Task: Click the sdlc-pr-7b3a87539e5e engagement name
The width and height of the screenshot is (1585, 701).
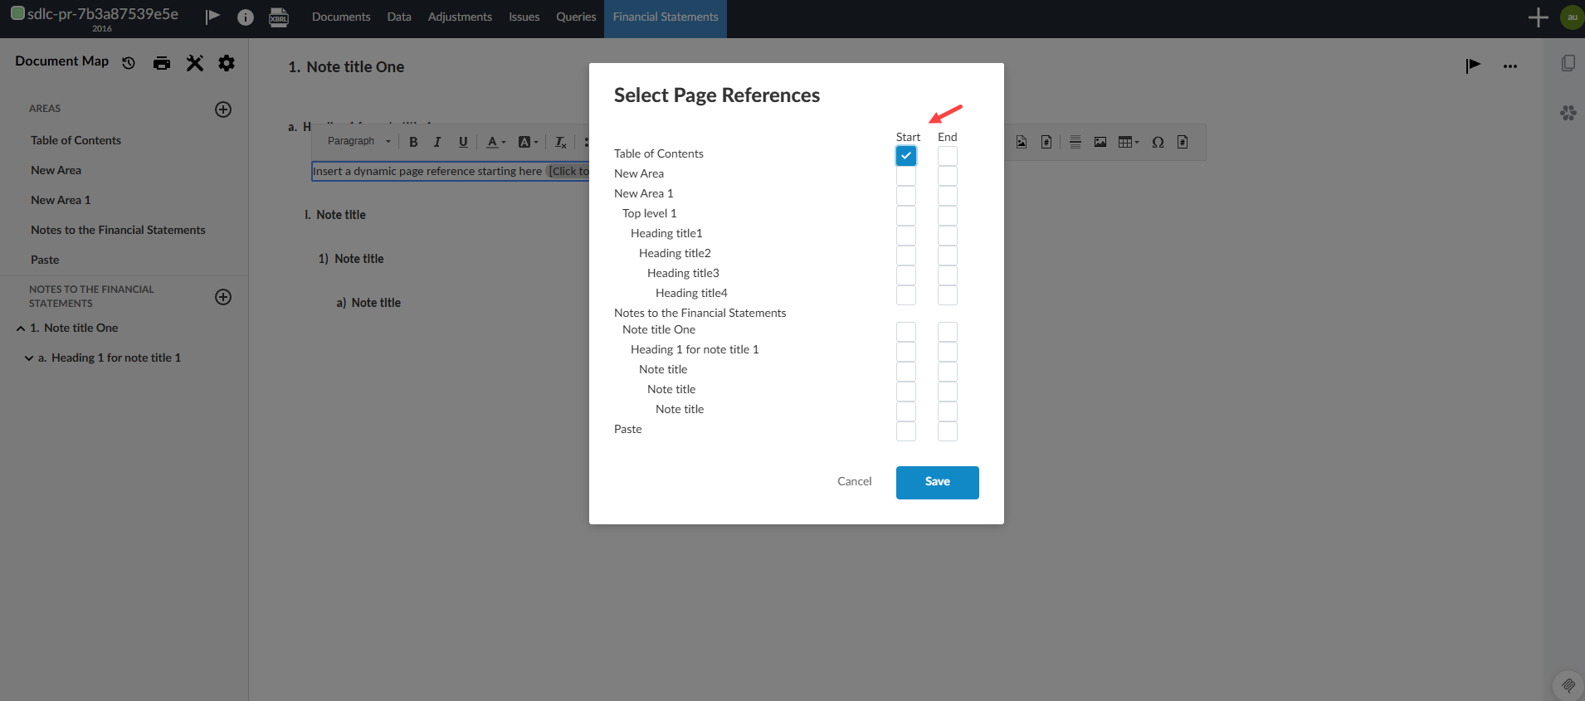Action: [103, 13]
